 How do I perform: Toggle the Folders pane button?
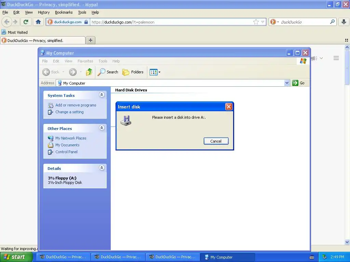tap(133, 72)
